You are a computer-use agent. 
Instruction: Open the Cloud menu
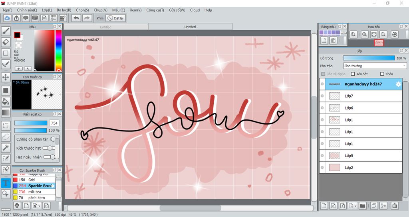point(195,10)
